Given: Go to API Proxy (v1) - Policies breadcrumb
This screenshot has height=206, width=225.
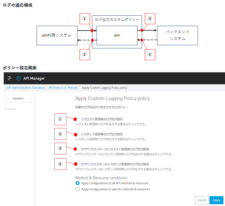Looking at the screenshot, I should pyautogui.click(x=63, y=88).
